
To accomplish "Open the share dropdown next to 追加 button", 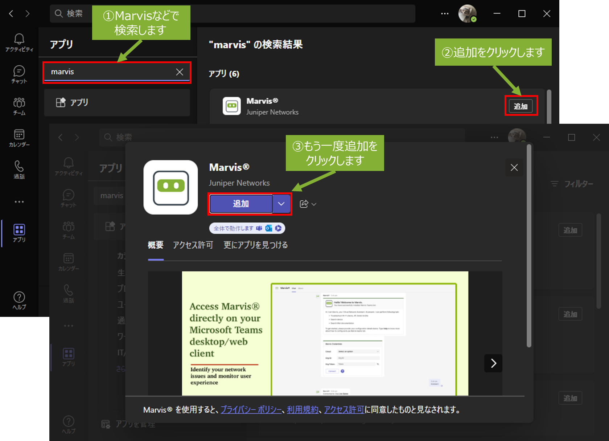I will coord(308,204).
